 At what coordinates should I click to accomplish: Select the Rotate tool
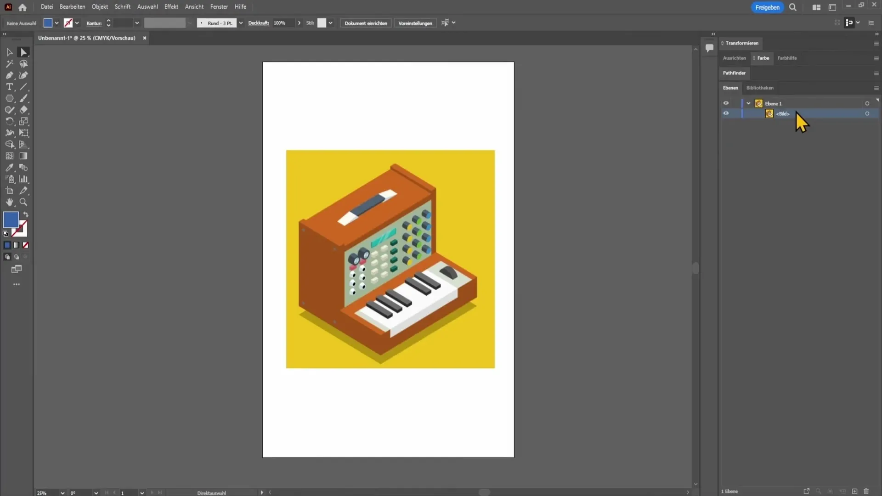pyautogui.click(x=9, y=121)
